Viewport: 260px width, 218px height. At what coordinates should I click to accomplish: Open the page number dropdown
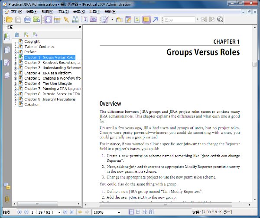pyautogui.click(x=59, y=212)
